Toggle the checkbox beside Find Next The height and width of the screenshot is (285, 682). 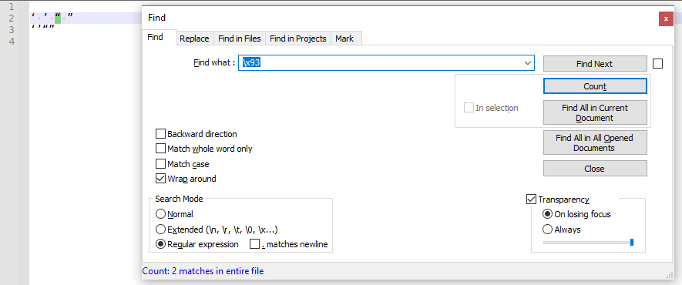coord(657,64)
